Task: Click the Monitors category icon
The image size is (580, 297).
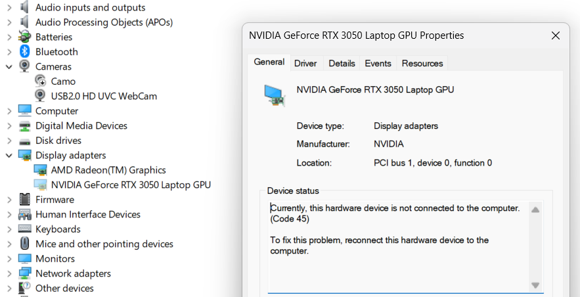Action: coord(25,259)
